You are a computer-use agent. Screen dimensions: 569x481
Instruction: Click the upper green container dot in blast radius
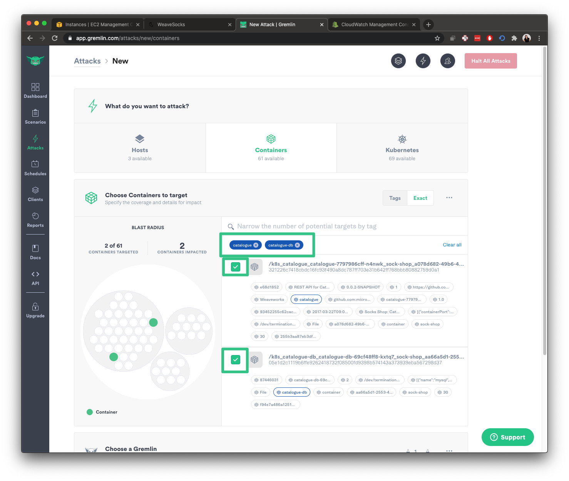pos(153,323)
